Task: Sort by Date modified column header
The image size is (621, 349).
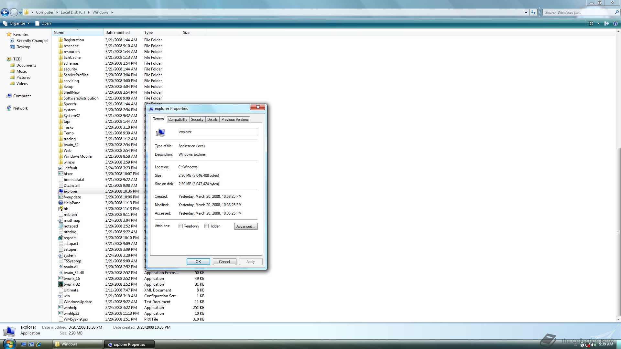Action: click(123, 33)
